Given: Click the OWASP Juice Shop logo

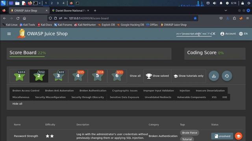Looking at the screenshot, I should (x=22, y=34).
